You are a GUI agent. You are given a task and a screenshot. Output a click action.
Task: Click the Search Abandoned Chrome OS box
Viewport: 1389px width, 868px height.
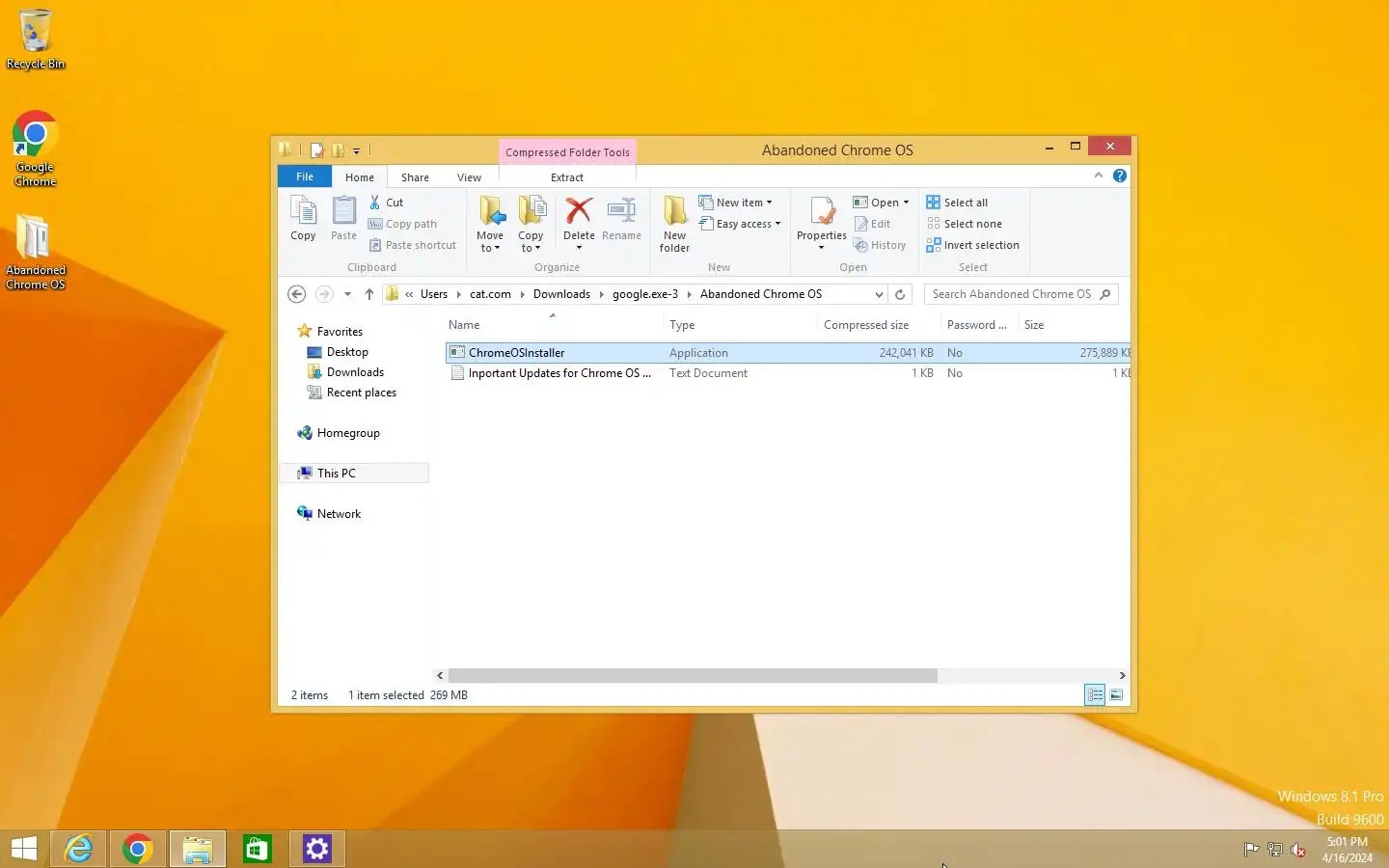pyautogui.click(x=1021, y=294)
